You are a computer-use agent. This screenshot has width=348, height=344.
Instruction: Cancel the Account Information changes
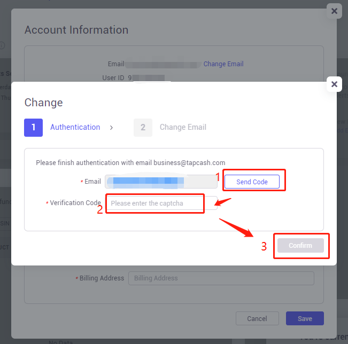[257, 318]
